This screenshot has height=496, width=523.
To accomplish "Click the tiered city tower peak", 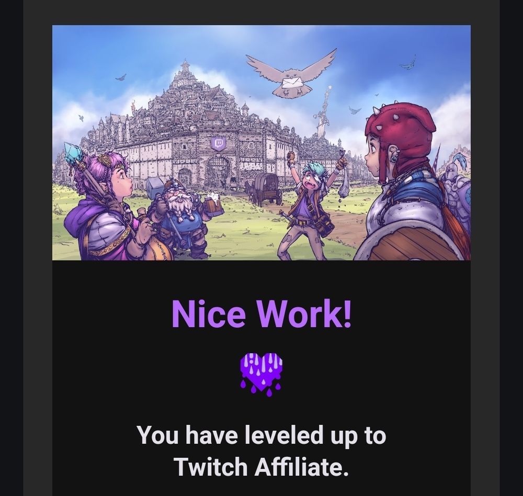I will (x=185, y=68).
